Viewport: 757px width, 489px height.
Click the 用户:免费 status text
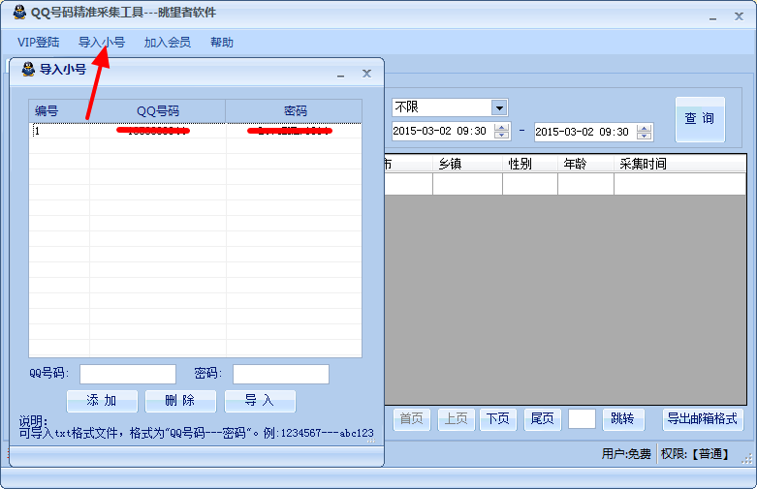[626, 454]
